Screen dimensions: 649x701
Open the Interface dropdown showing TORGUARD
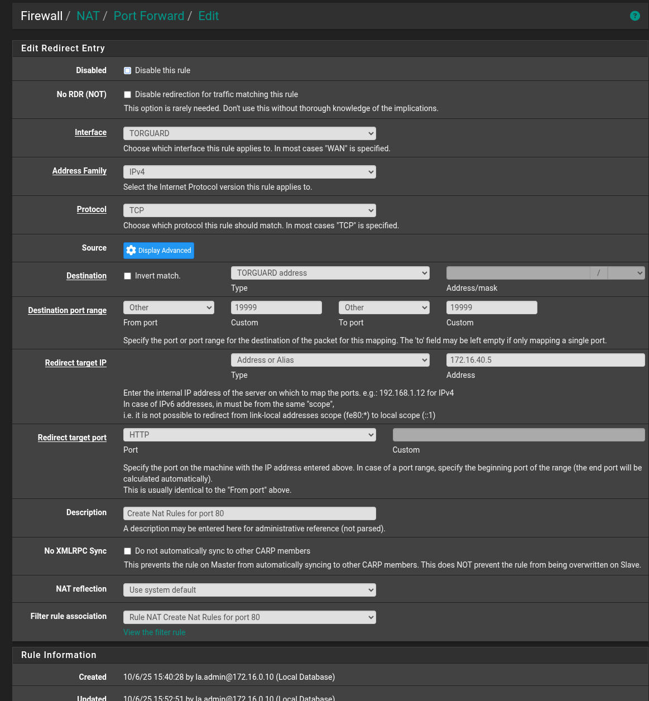coord(249,133)
